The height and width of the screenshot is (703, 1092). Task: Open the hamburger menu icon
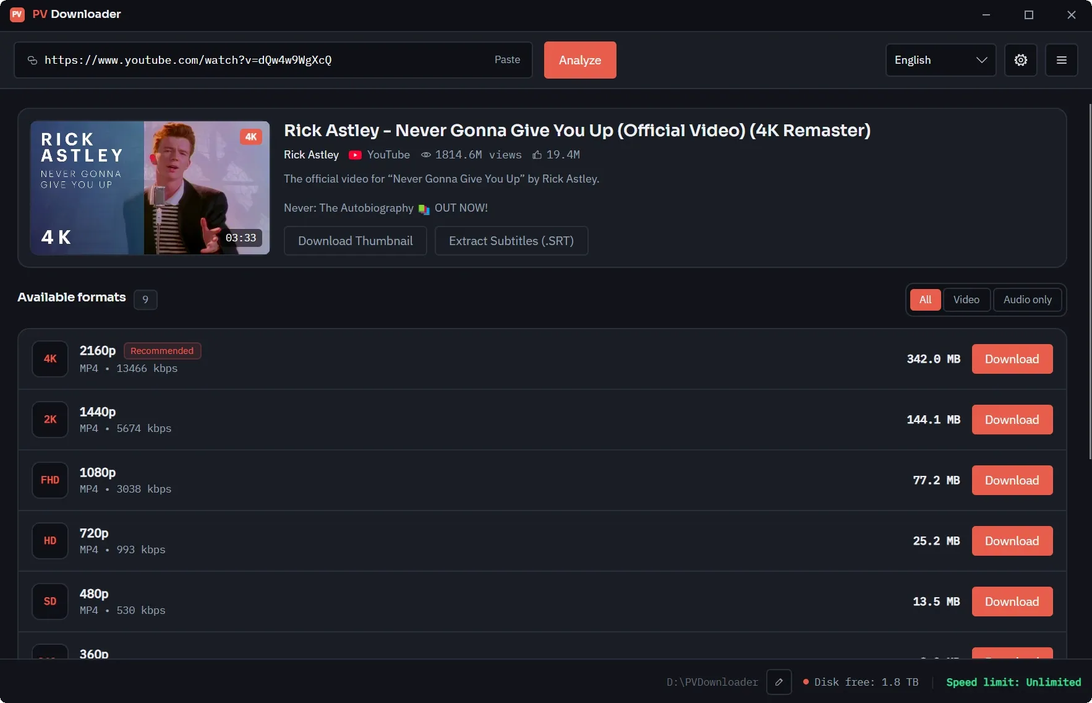[x=1061, y=60]
